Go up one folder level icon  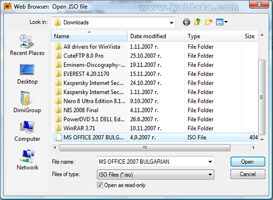[x=197, y=22]
